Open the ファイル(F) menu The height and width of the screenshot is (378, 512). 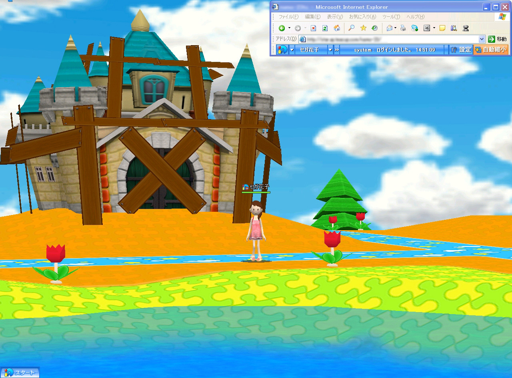(x=288, y=17)
